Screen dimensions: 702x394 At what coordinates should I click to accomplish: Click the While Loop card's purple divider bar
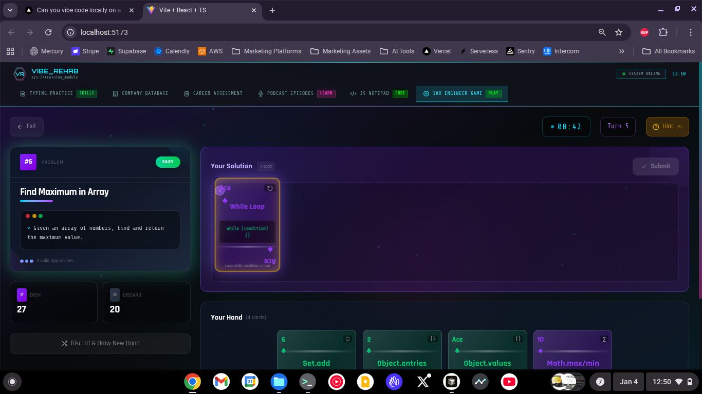(x=247, y=247)
